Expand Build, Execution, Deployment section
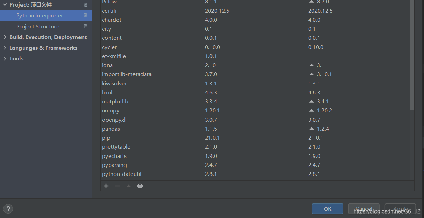The width and height of the screenshot is (424, 218). (x=5, y=37)
